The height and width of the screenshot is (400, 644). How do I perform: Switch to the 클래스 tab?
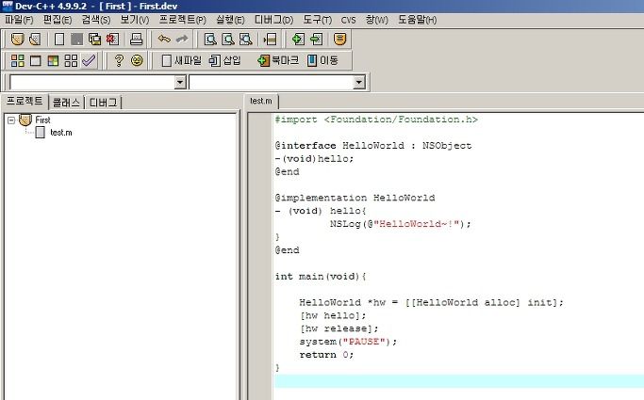pos(66,103)
